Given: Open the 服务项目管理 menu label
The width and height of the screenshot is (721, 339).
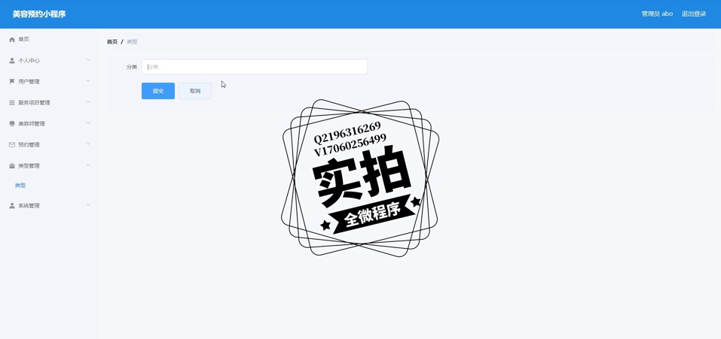Looking at the screenshot, I should point(35,102).
